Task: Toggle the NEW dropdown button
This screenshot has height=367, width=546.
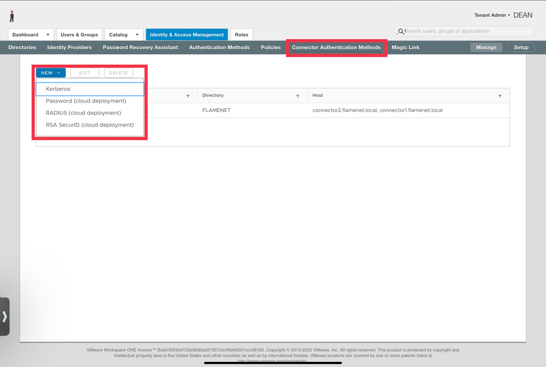Action: (51, 73)
